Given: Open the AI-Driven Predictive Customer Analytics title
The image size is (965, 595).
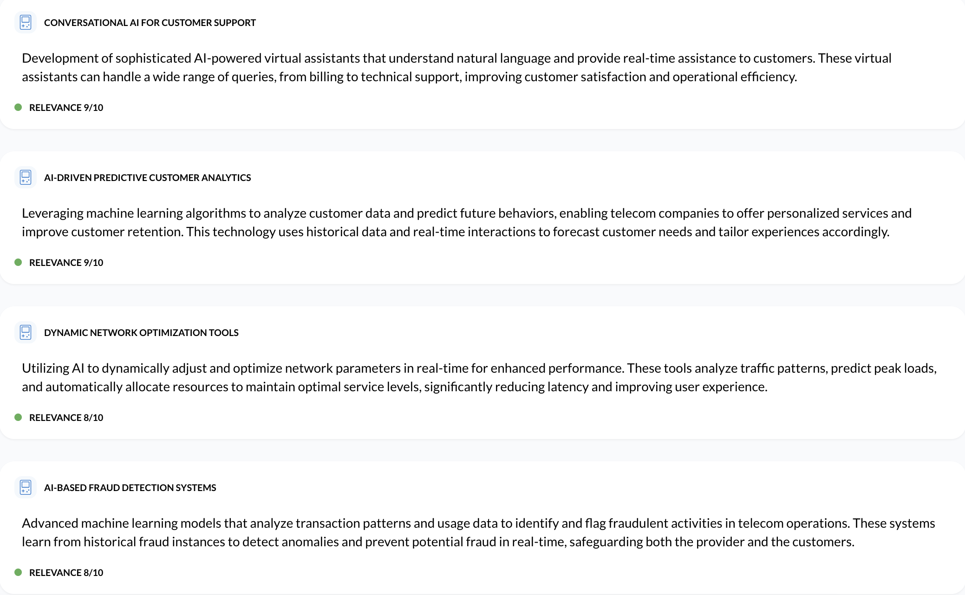Looking at the screenshot, I should 147,178.
